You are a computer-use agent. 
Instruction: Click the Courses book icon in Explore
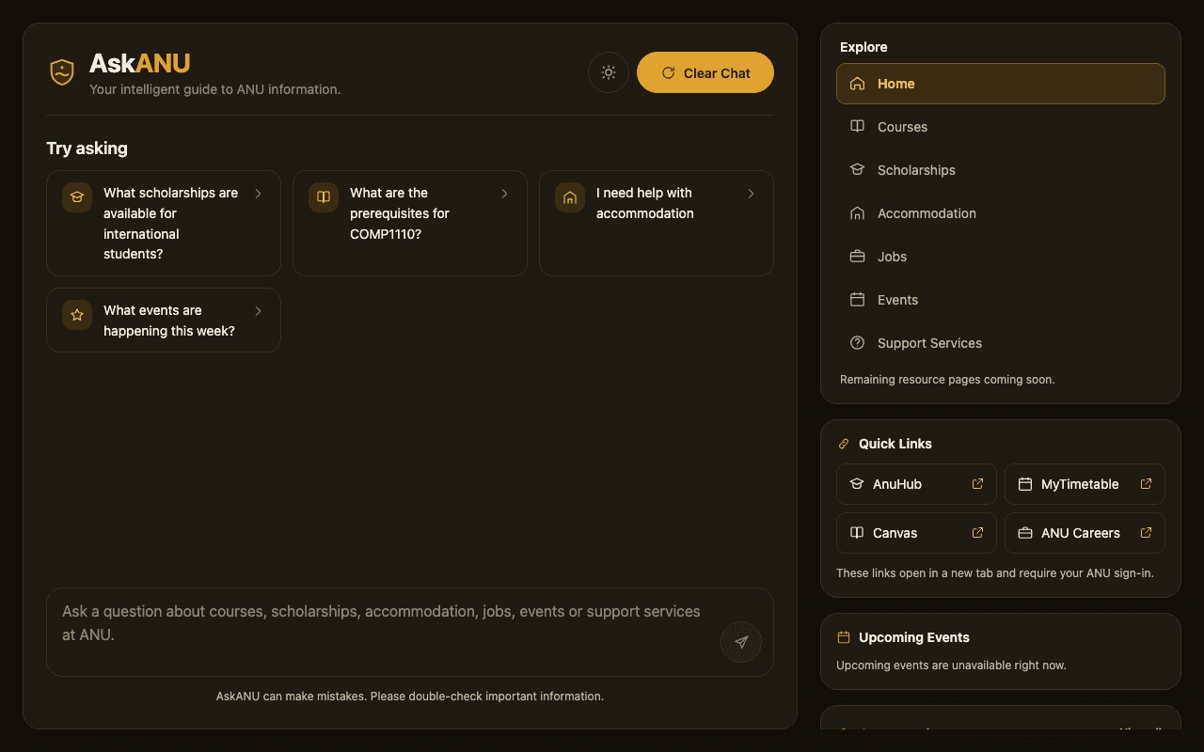click(x=857, y=126)
